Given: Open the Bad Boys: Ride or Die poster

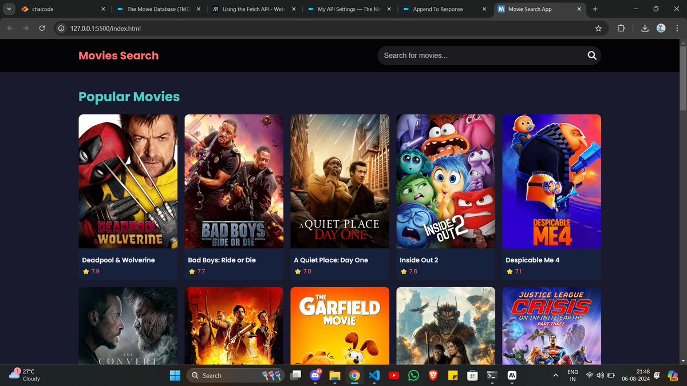Looking at the screenshot, I should [x=234, y=181].
